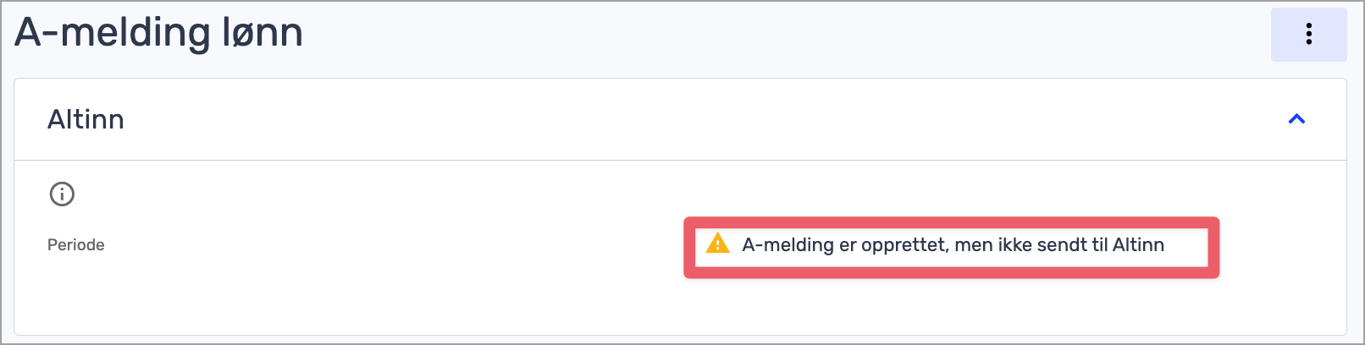Click the red-outlined status notification box
Viewport: 1365px width, 345px height.
point(951,247)
